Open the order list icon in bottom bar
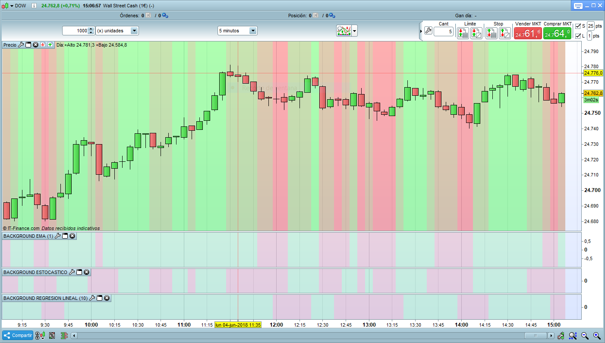The image size is (605, 343). click(52, 335)
